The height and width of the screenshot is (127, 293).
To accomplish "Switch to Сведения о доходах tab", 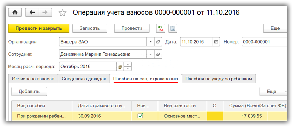I will tap(84, 79).
